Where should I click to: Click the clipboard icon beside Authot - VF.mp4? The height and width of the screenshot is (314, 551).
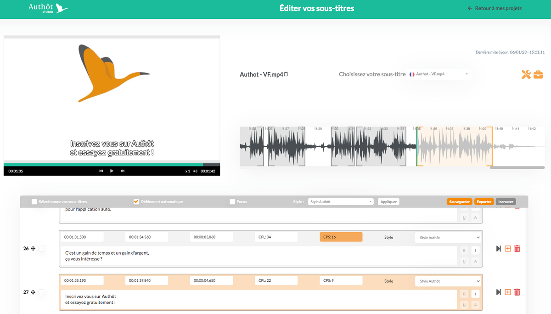(x=286, y=74)
